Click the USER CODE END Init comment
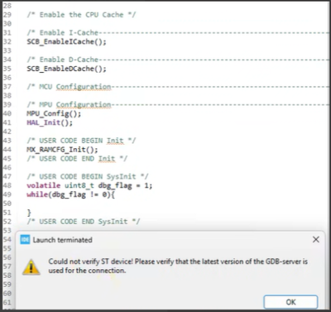The width and height of the screenshot is (331, 312). pyautogui.click(x=77, y=159)
